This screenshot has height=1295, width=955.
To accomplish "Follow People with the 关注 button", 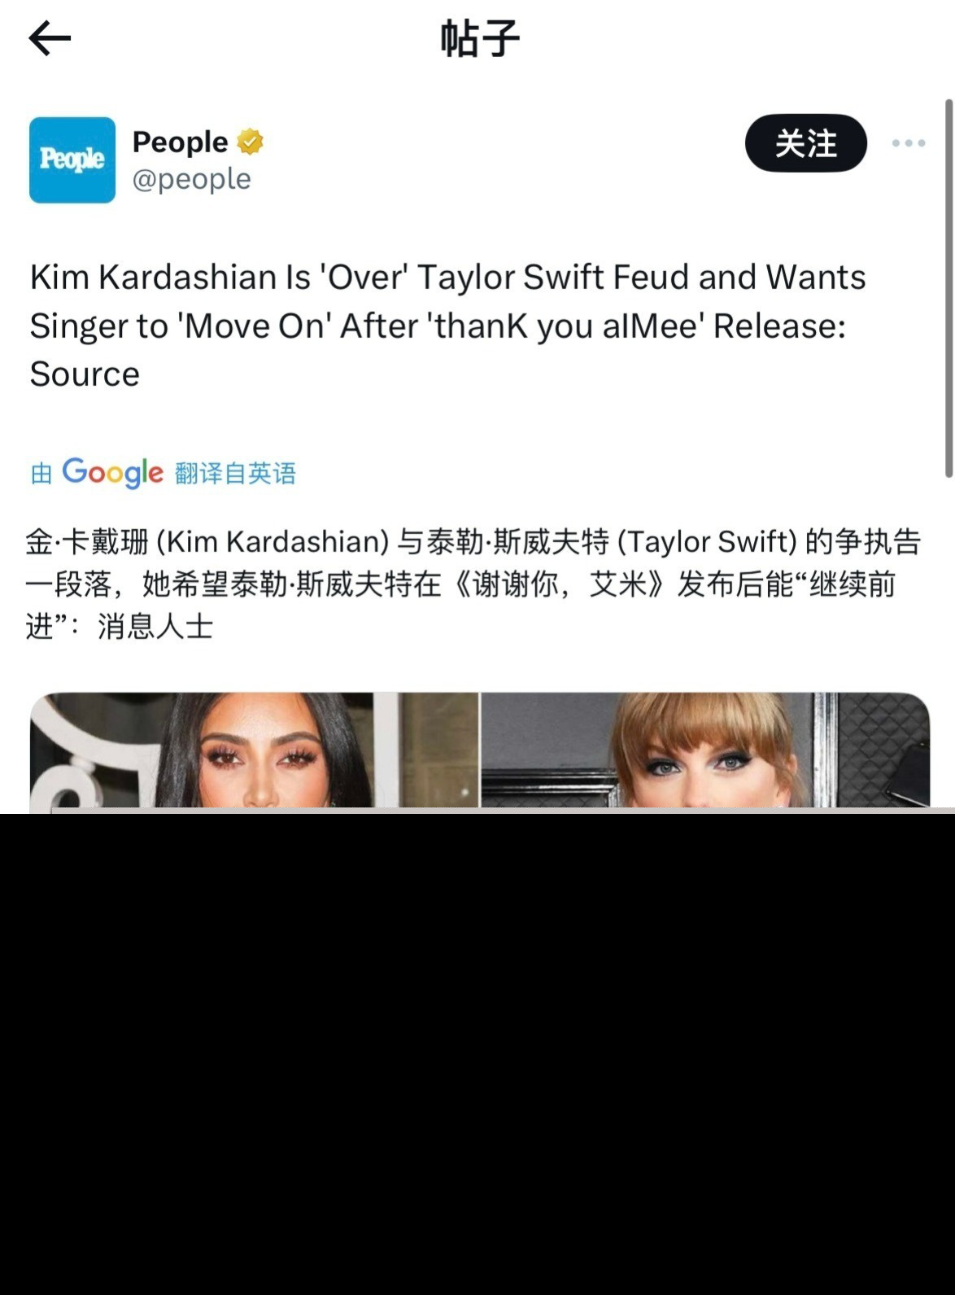I will tap(805, 143).
